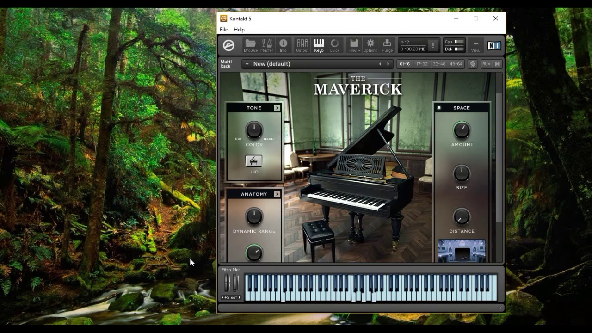Click the rack vertical scrollbar
Image resolution: width=592 pixels, height=333 pixels.
coord(499,157)
